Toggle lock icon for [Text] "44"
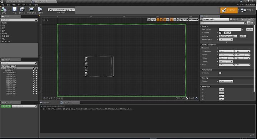Screen dimensions: 257x139 34,83
